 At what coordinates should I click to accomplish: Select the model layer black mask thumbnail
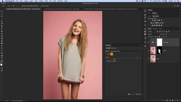point(160,50)
